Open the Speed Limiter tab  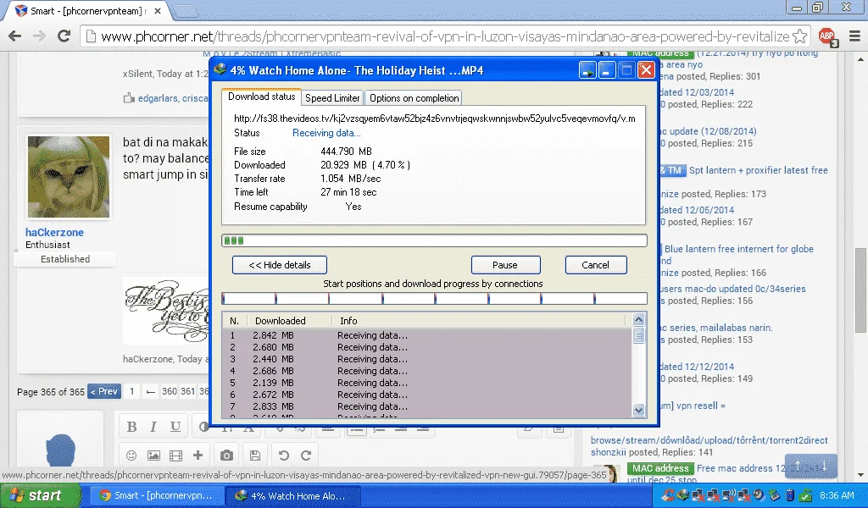pos(332,98)
